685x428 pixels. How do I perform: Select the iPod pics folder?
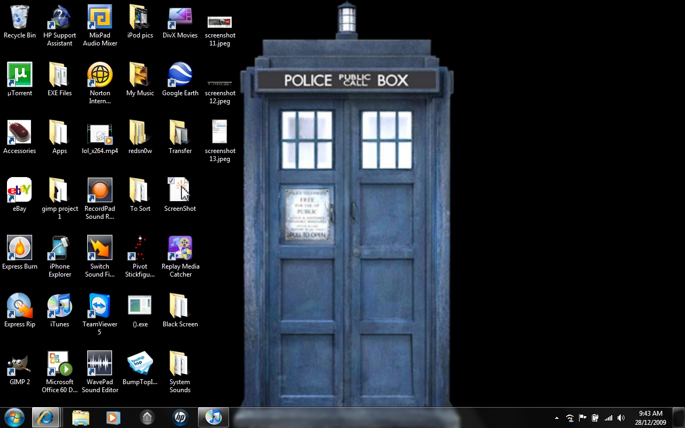coord(140,17)
